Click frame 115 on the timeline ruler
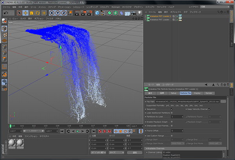 pos(69,126)
